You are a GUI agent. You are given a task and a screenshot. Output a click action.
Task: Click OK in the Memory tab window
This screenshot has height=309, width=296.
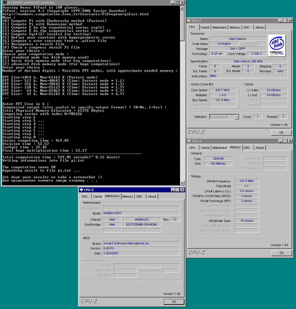pos(282,253)
